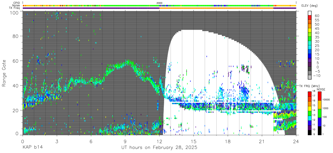Pick the red 55–60 degree ELEV swatch
The height and width of the screenshot is (153, 333).
310,18
